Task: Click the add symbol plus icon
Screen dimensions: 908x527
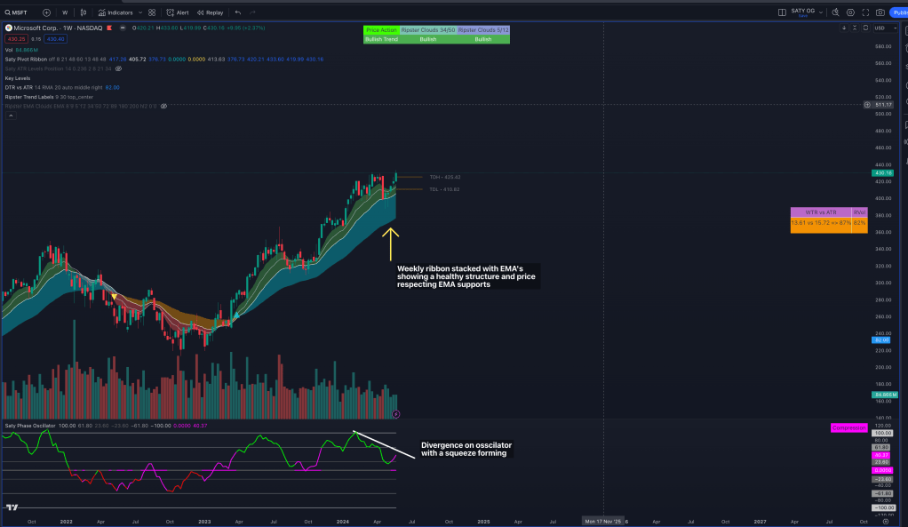Action: (45, 12)
